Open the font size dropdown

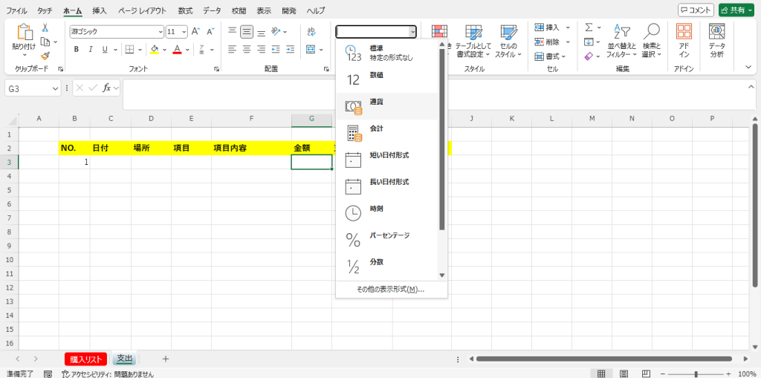[x=184, y=32]
